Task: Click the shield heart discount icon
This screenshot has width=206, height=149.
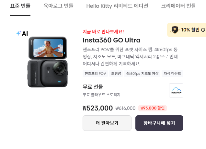Action: tap(175, 30)
